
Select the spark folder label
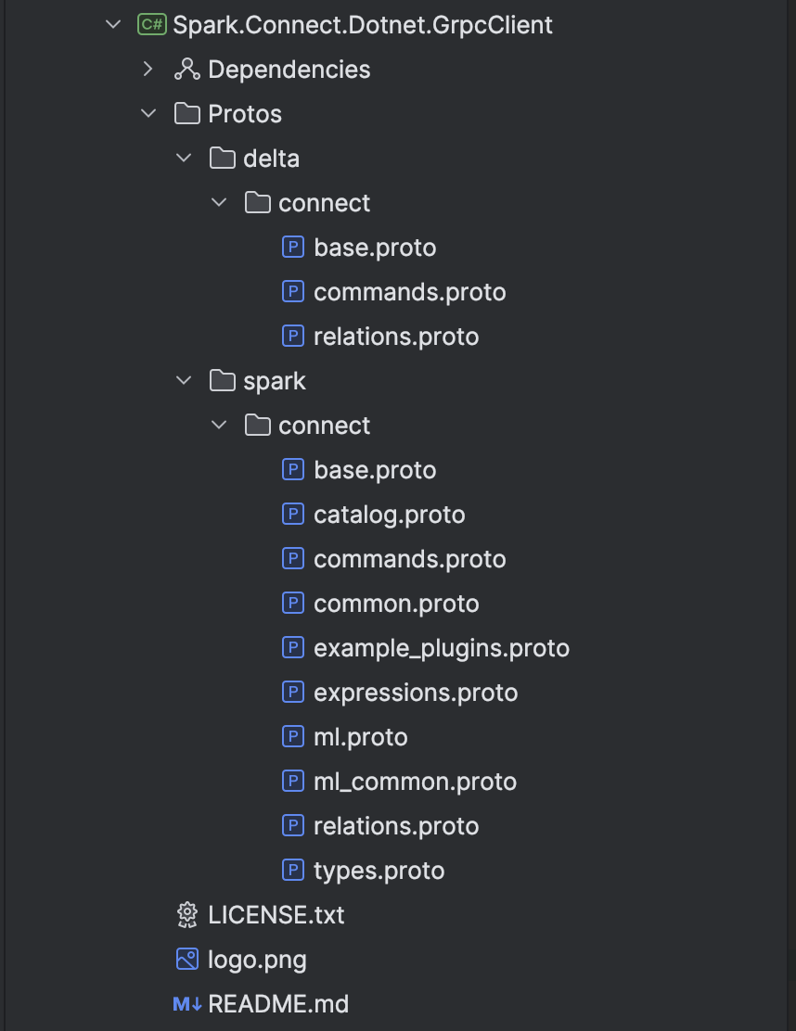click(x=275, y=381)
